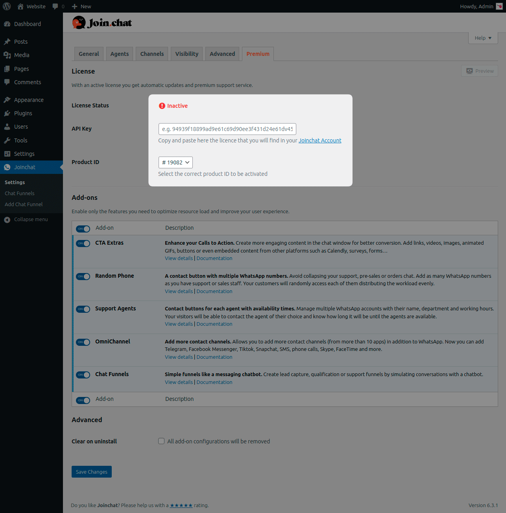The height and width of the screenshot is (513, 506).
Task: Open Plugins via its plug icon
Action: click(x=7, y=113)
